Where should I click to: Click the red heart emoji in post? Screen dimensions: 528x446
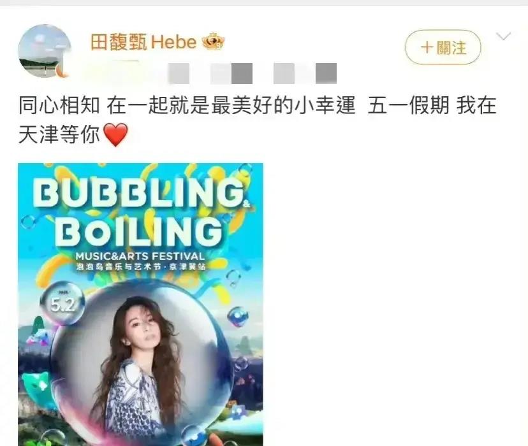(115, 134)
